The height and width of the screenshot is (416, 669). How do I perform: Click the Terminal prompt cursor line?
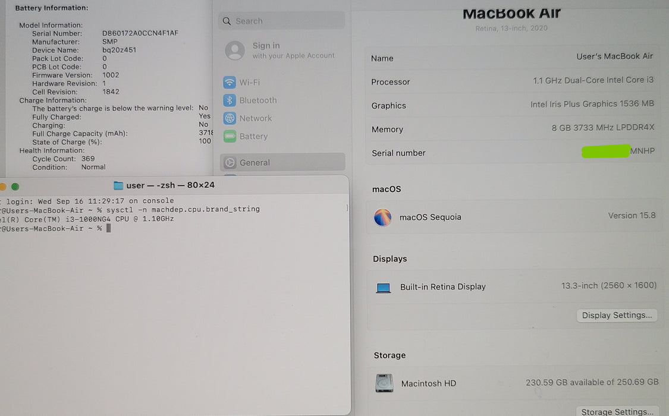pyautogui.click(x=55, y=228)
